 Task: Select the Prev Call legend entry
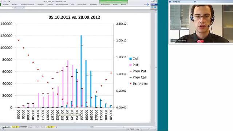tap(138, 77)
